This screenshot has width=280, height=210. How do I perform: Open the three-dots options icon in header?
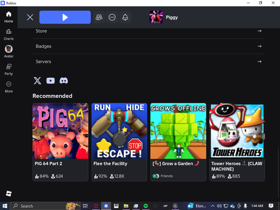click(112, 17)
